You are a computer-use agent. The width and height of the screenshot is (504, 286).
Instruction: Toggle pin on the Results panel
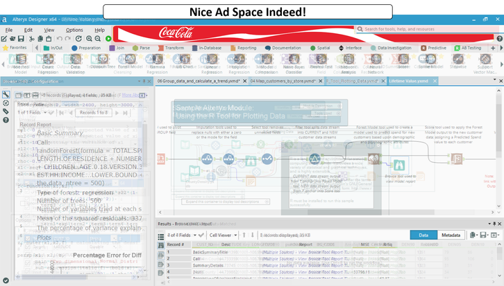coord(494,224)
